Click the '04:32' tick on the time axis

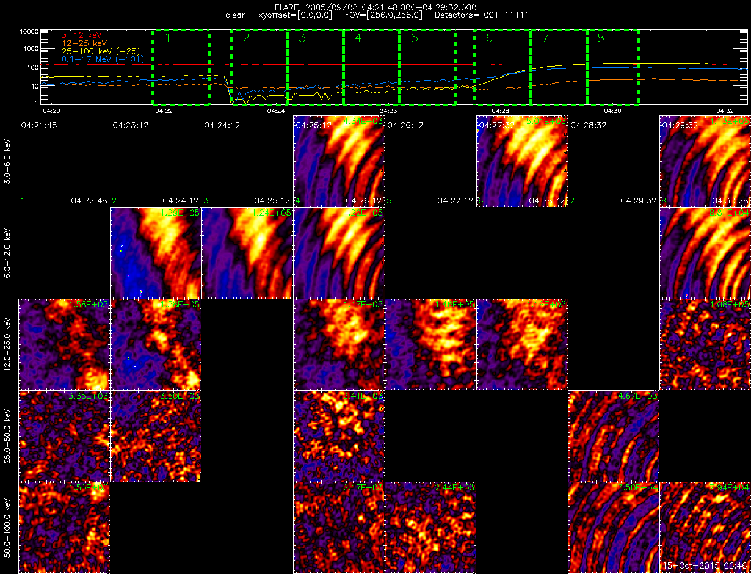coord(725,111)
